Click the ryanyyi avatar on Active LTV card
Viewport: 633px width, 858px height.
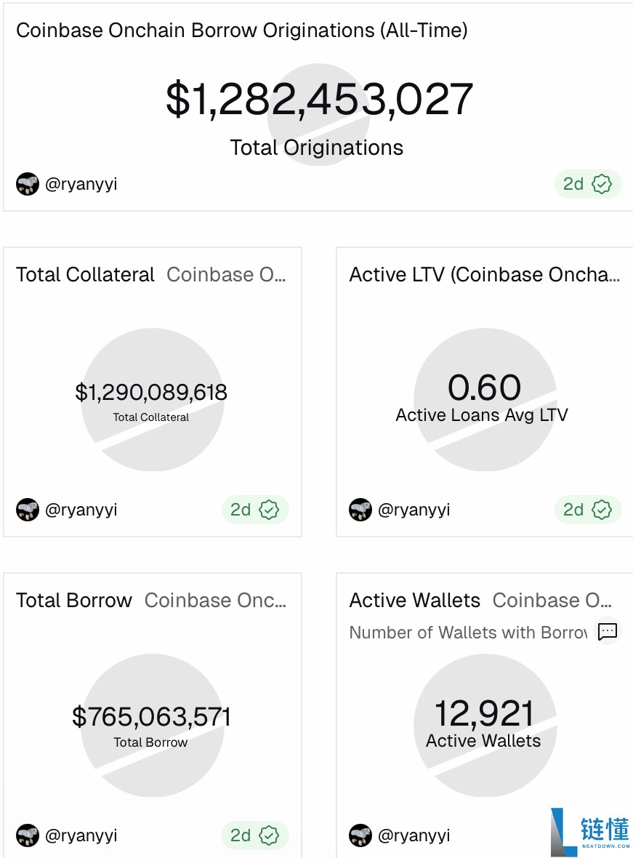(x=360, y=510)
